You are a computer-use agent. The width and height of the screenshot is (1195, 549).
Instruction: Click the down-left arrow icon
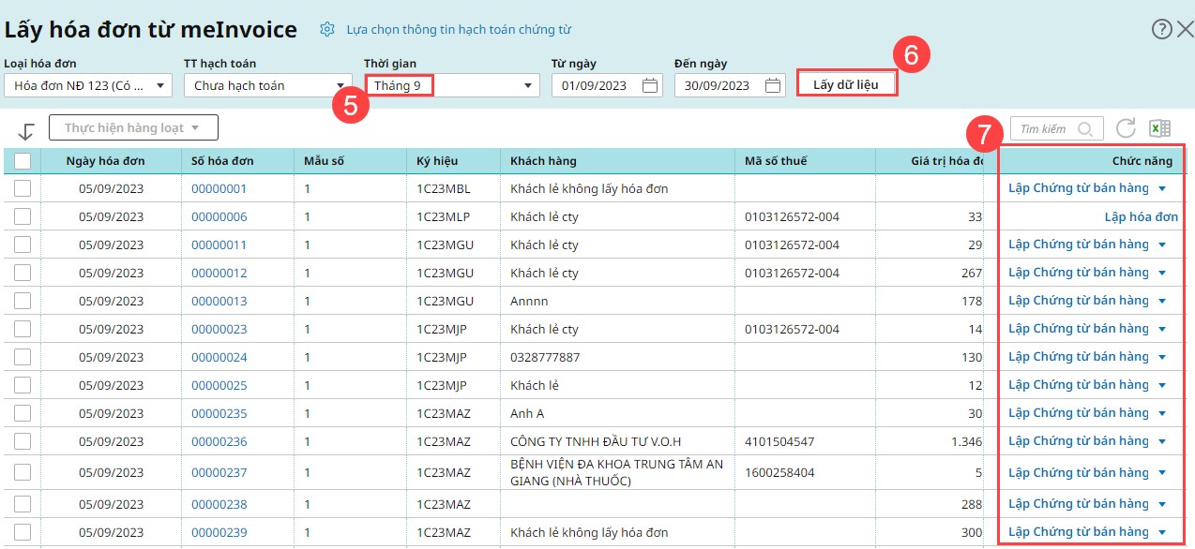point(26,131)
